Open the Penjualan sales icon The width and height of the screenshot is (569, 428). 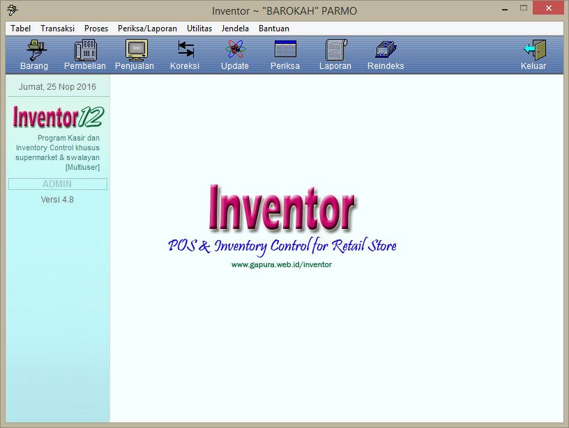coord(135,50)
